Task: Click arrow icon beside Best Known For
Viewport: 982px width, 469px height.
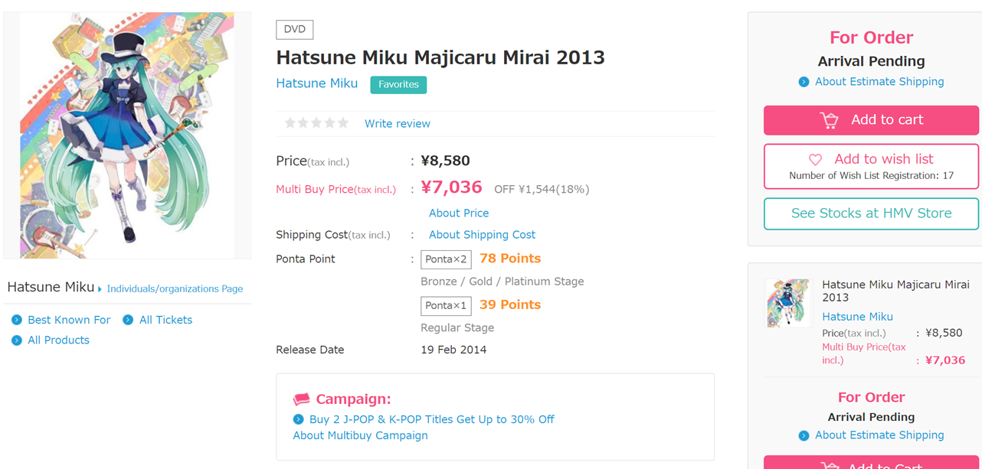Action: pyautogui.click(x=17, y=320)
